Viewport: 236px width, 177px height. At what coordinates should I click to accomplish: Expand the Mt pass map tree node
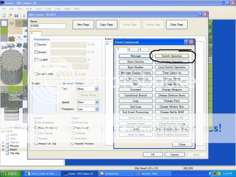[3, 146]
